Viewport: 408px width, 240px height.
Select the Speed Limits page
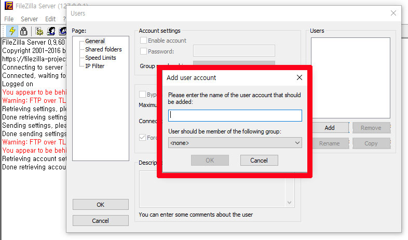click(x=100, y=58)
